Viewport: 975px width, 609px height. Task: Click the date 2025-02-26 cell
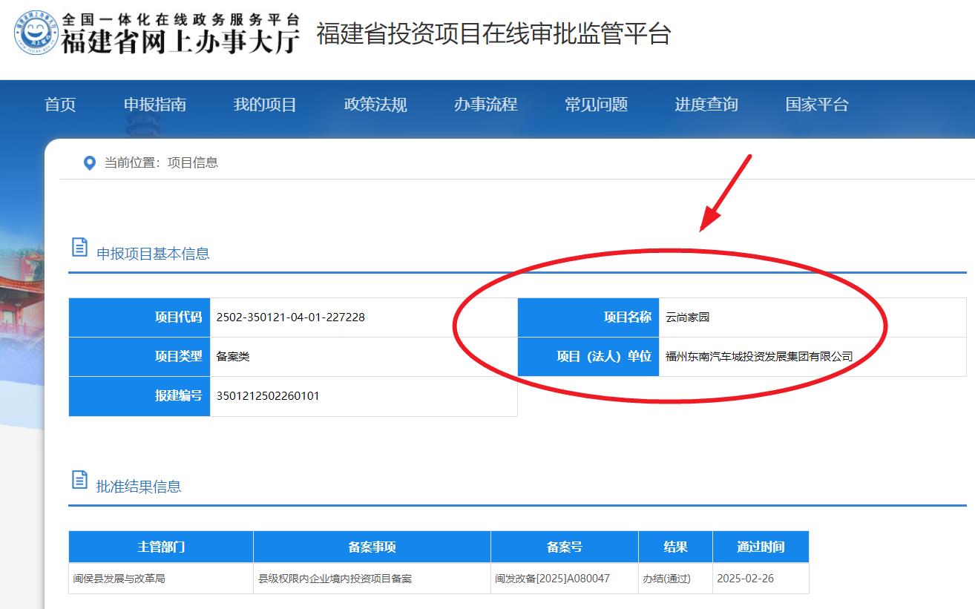pos(761,579)
